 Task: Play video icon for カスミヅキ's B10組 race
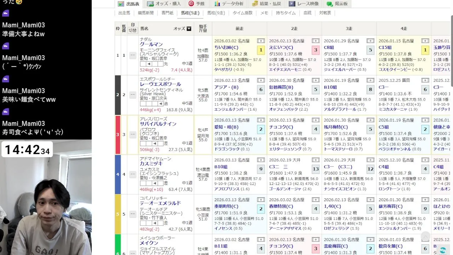tap(261, 160)
